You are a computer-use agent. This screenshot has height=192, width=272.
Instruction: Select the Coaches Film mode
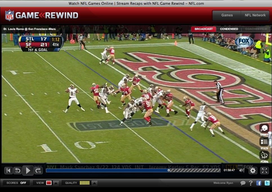coord(256,29)
